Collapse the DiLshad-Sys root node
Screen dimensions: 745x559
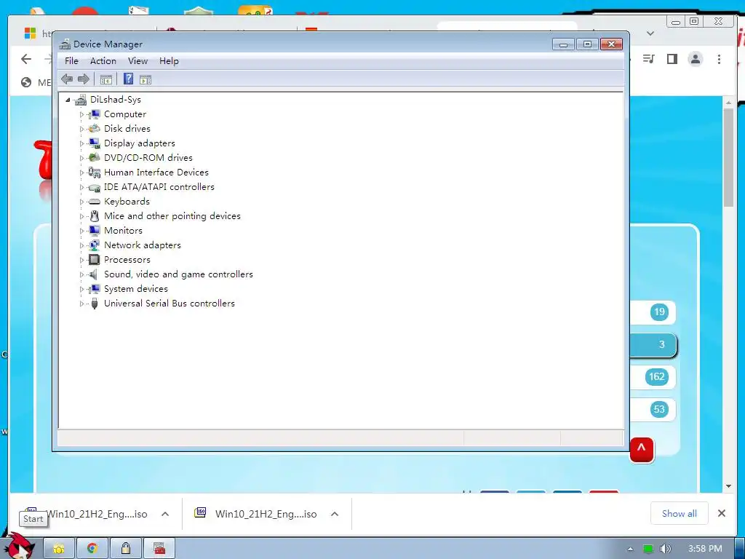tap(68, 100)
